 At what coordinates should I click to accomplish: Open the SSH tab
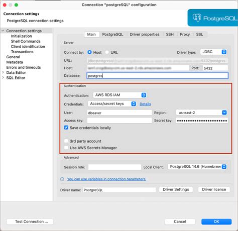point(170,34)
